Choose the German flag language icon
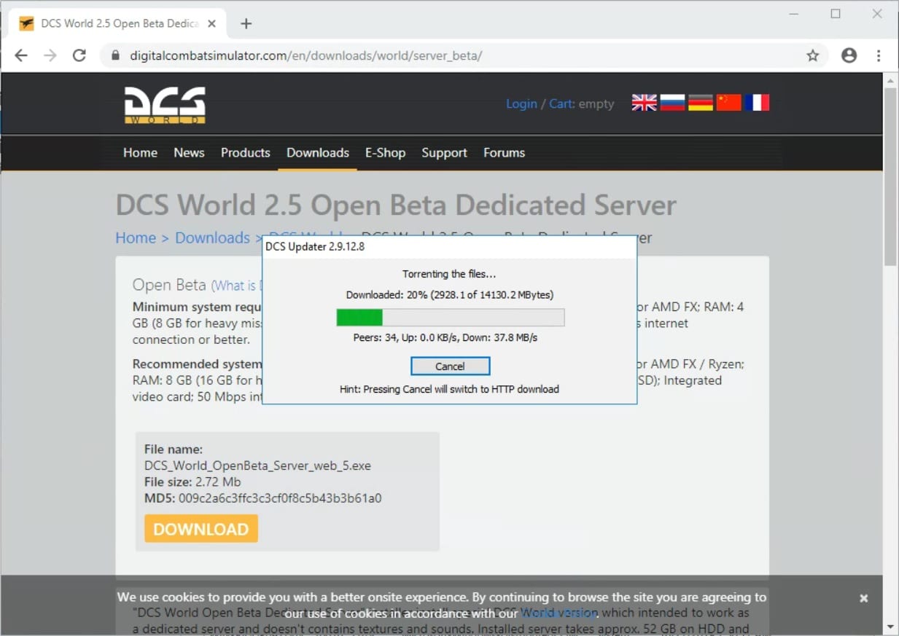 [x=701, y=103]
